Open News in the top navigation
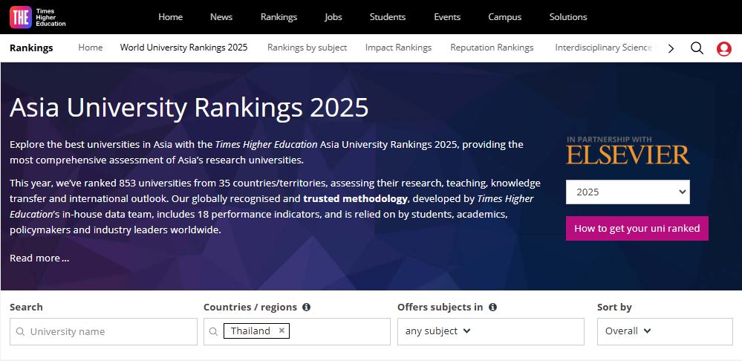 pyautogui.click(x=221, y=17)
